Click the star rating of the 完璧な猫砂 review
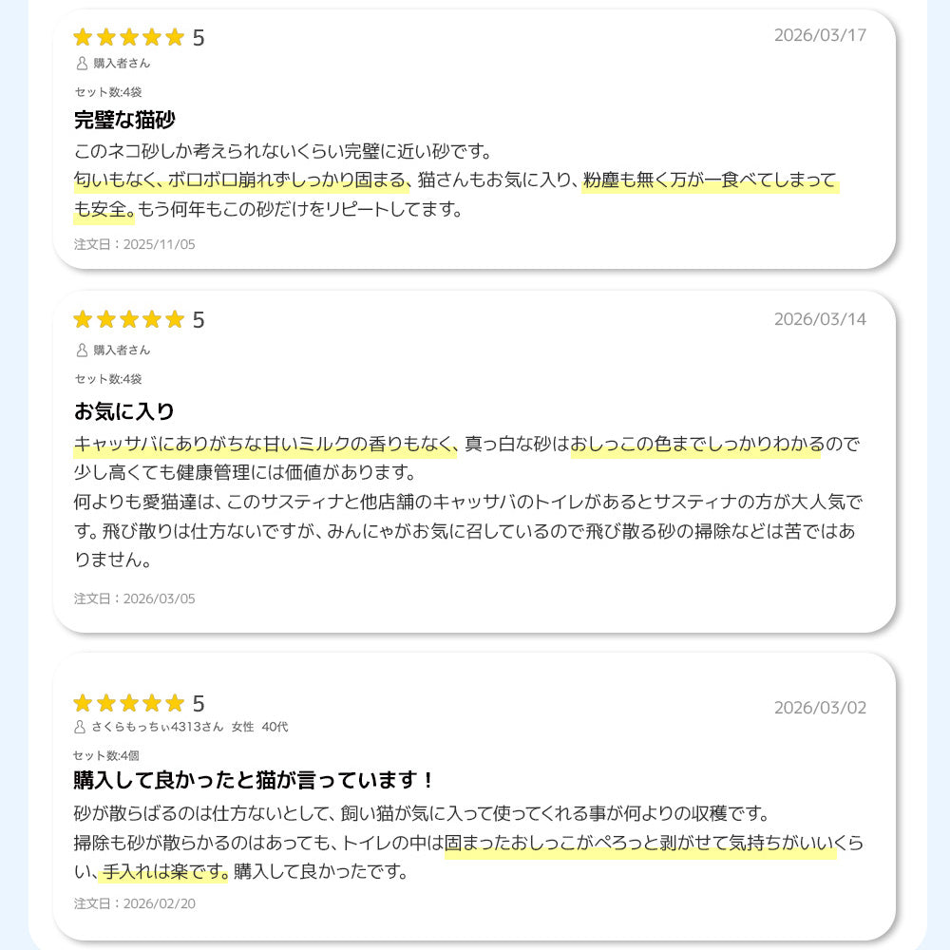Viewport: 950px width, 950px height. pyautogui.click(x=128, y=38)
